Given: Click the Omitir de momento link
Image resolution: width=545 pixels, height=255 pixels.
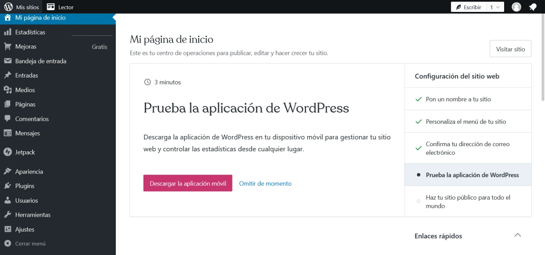Looking at the screenshot, I should point(265,184).
